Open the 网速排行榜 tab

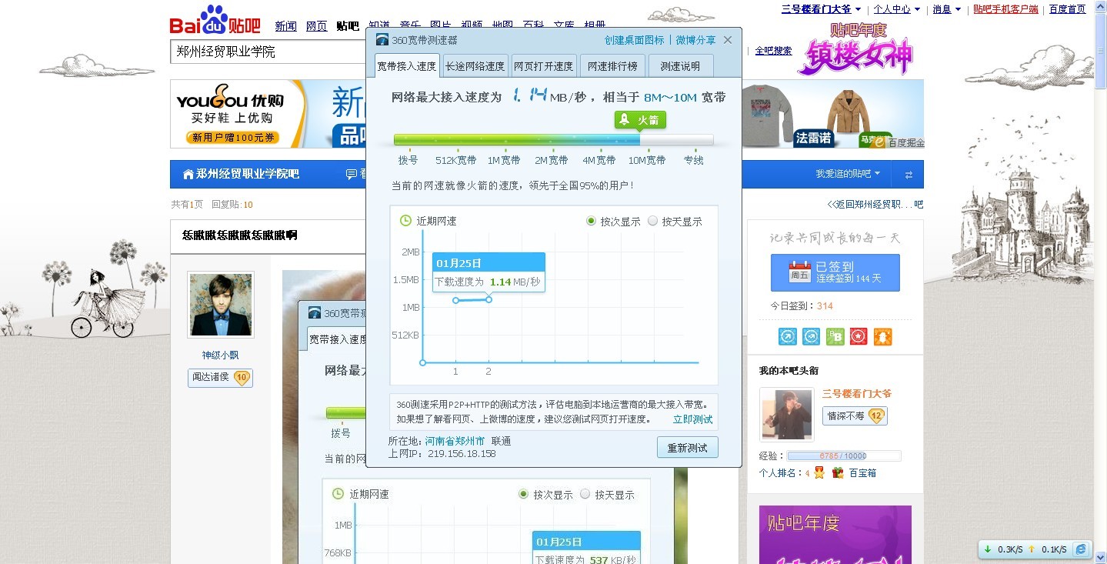tap(612, 66)
